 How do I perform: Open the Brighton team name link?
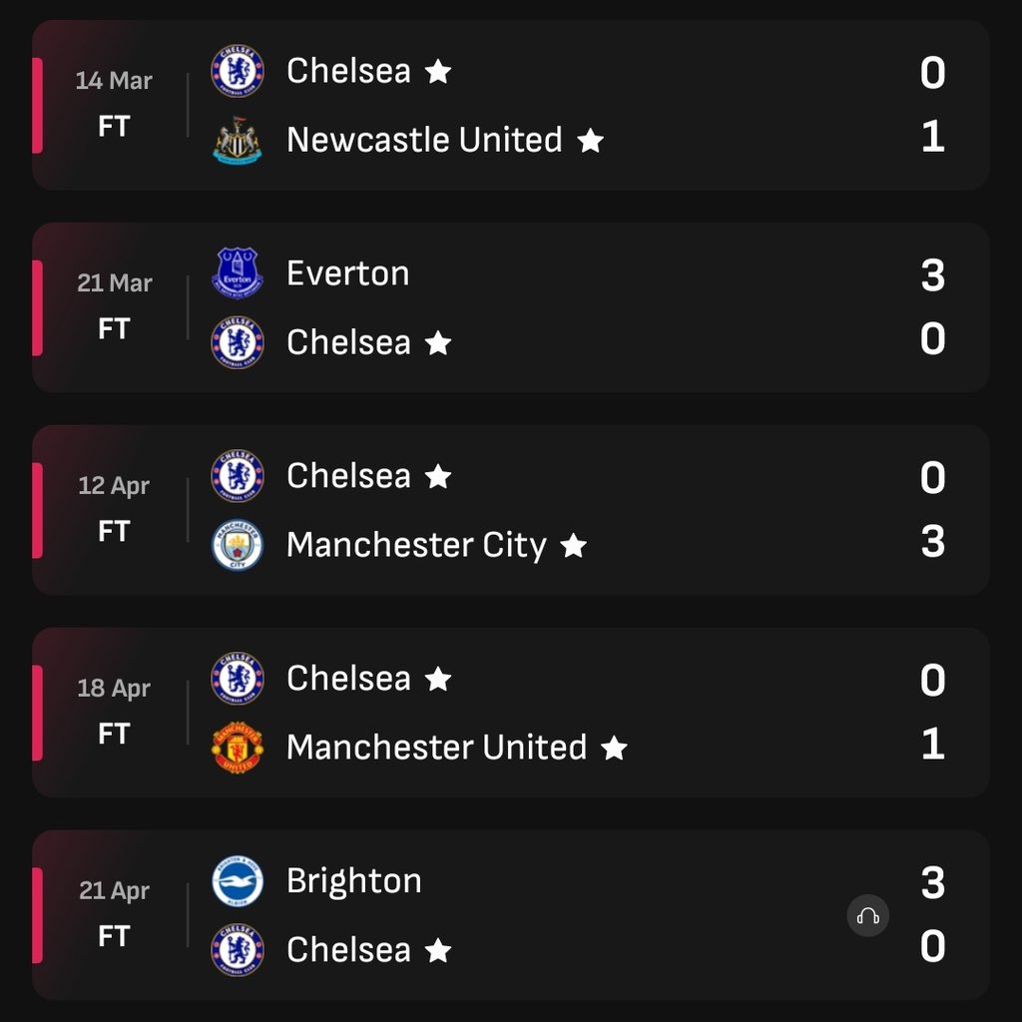point(354,881)
